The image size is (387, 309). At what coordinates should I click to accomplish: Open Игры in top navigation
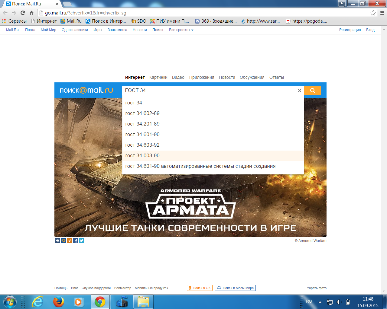tap(98, 30)
